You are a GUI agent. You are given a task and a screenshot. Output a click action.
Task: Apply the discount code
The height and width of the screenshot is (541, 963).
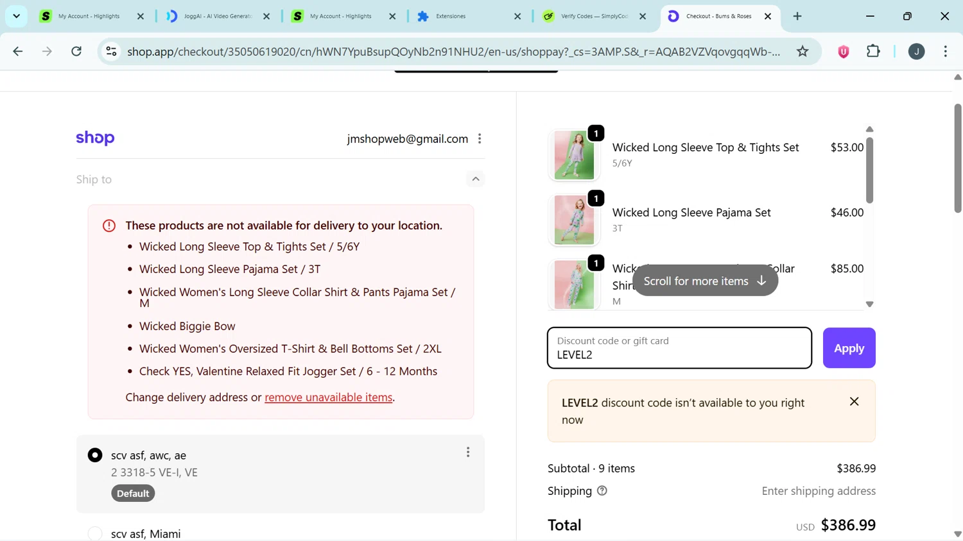tap(849, 348)
